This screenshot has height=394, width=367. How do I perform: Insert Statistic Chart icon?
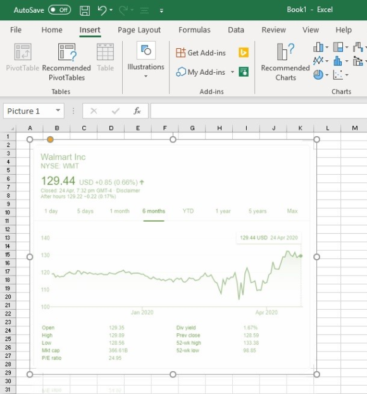(x=338, y=61)
